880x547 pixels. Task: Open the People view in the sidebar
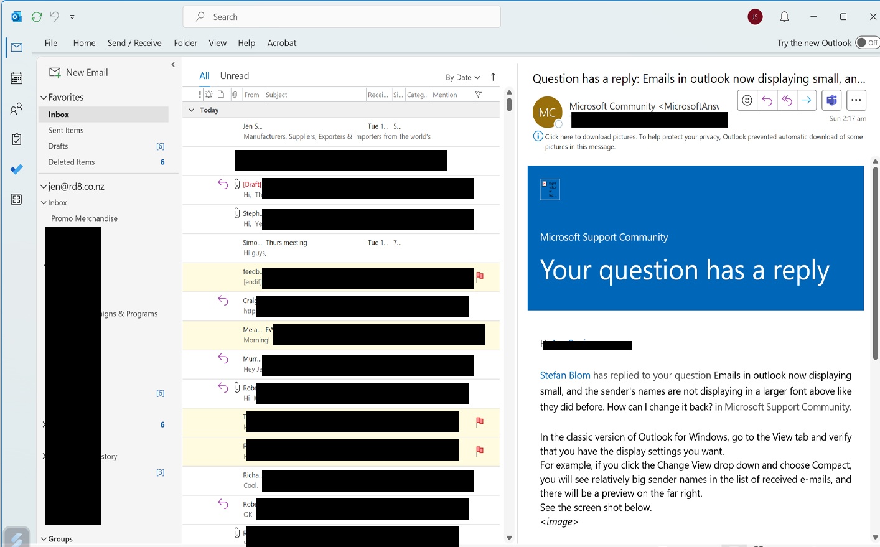pos(16,108)
